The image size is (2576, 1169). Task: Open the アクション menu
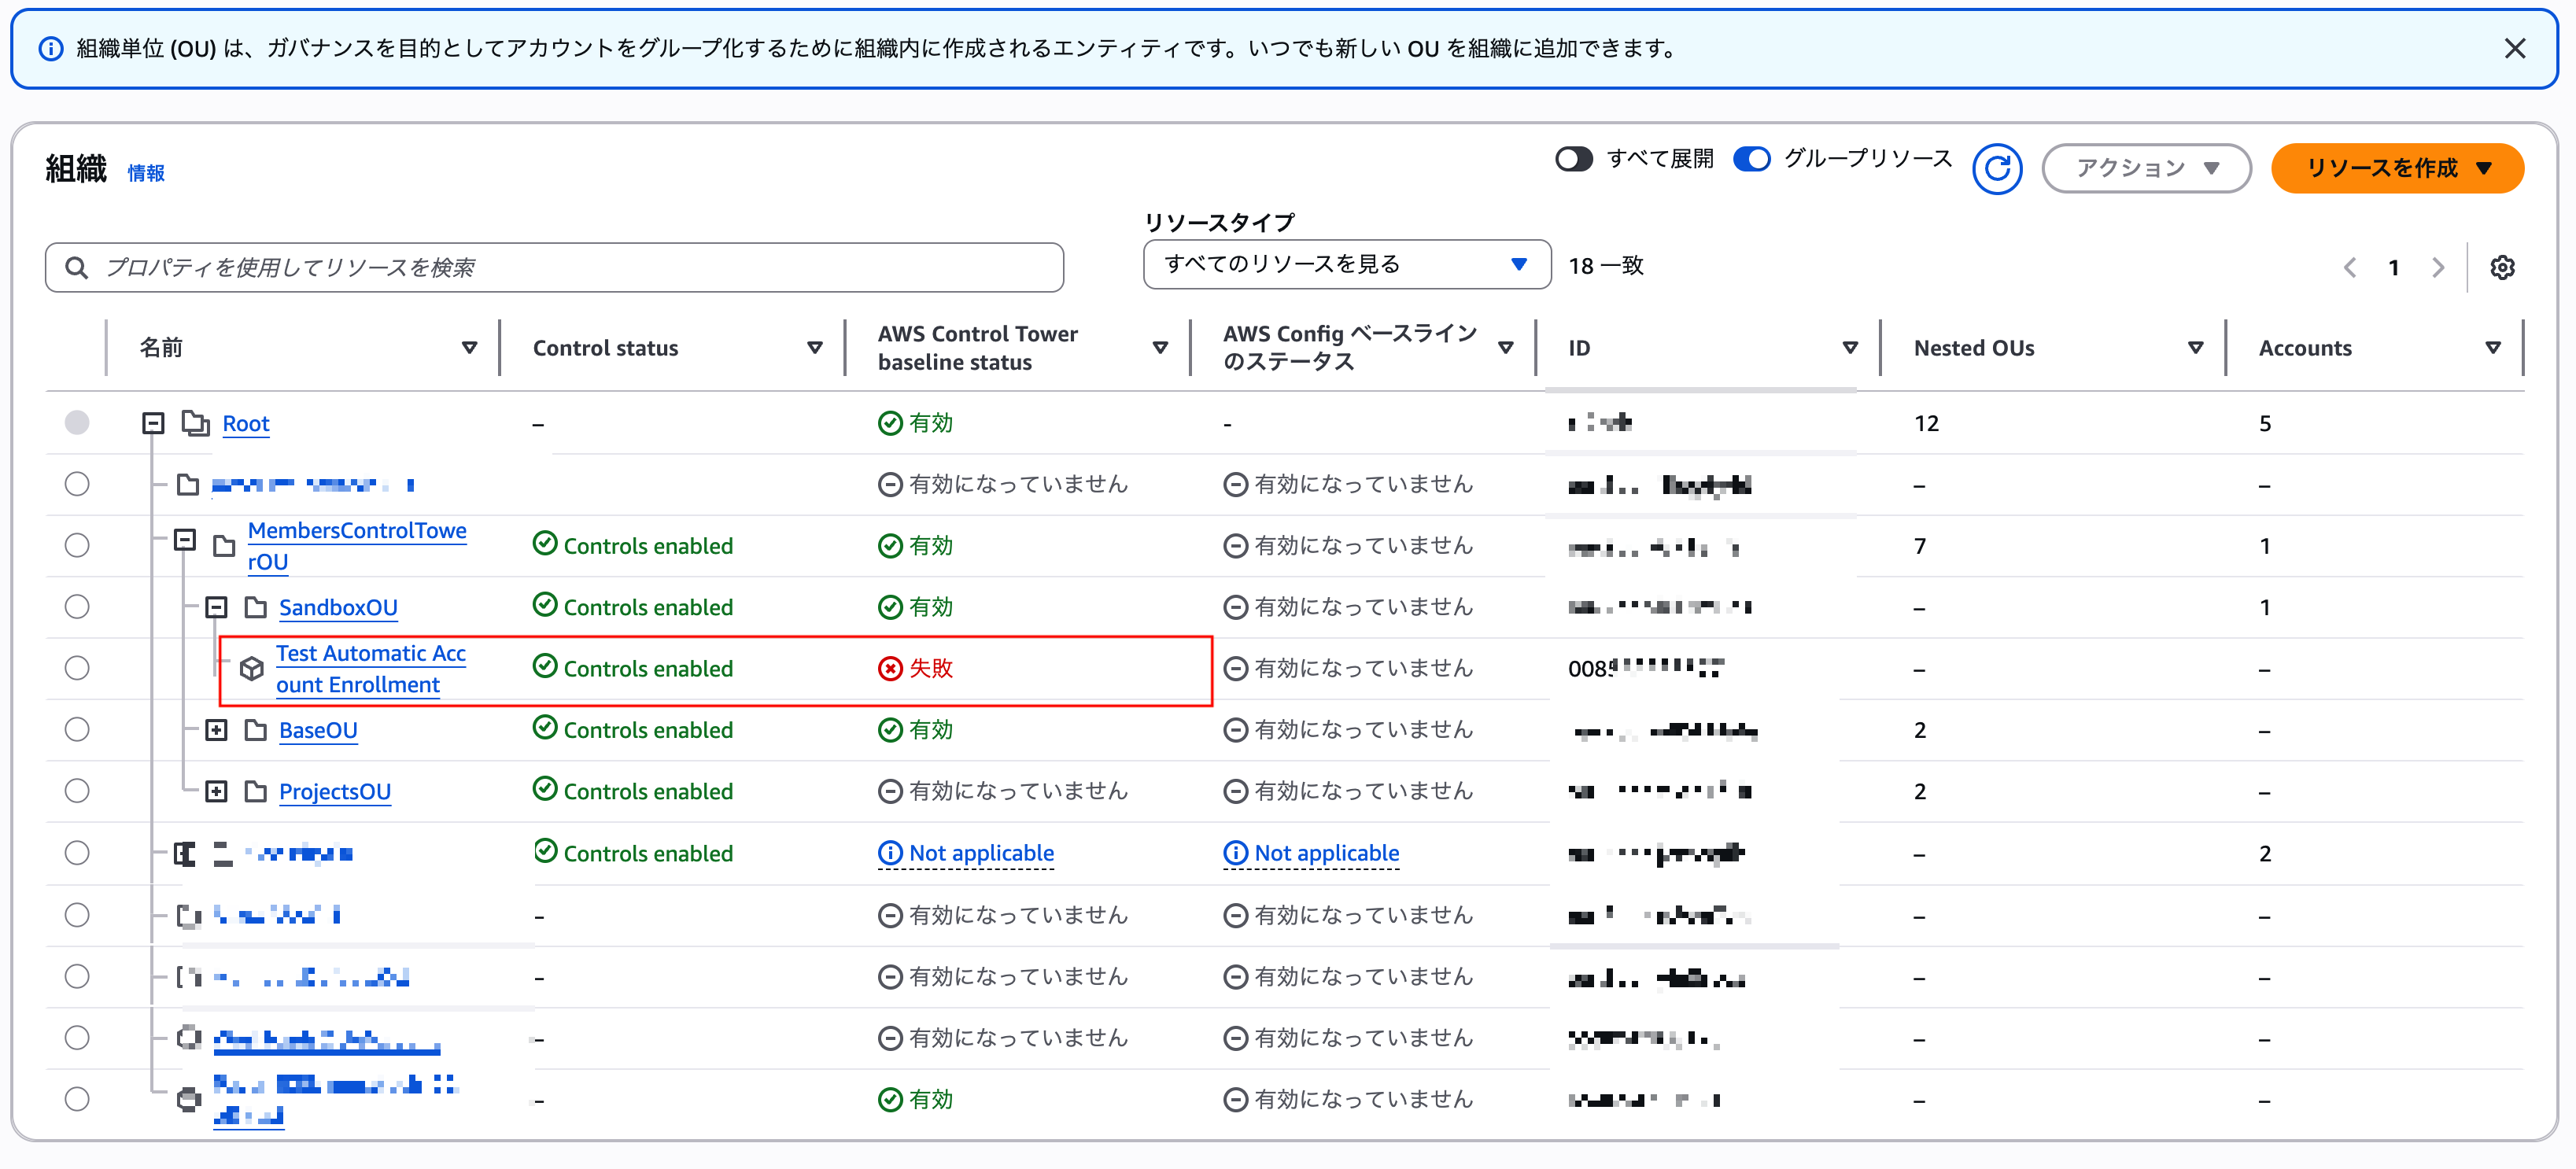(x=2145, y=168)
